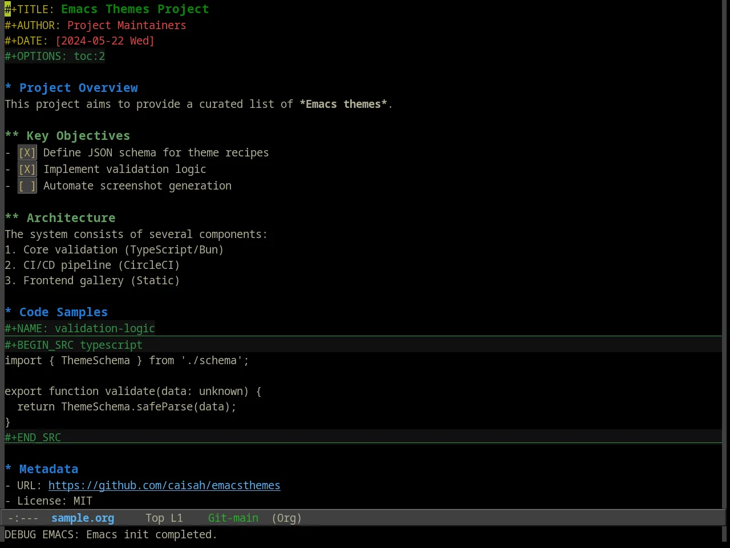Click the #+AUTHOR: keyword
The width and height of the screenshot is (730, 548).
tap(33, 26)
